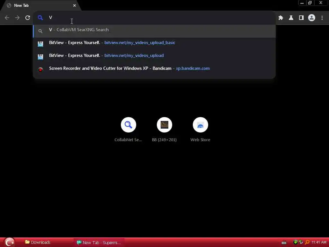Minimize the browser window

302,3
